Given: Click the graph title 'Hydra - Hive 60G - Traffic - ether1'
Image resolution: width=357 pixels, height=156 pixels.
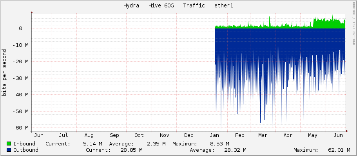Looking at the screenshot, I should coord(178,6).
